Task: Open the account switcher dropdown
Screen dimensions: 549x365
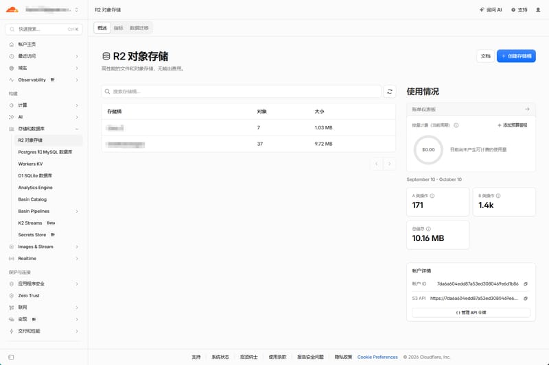Action: [x=76, y=10]
